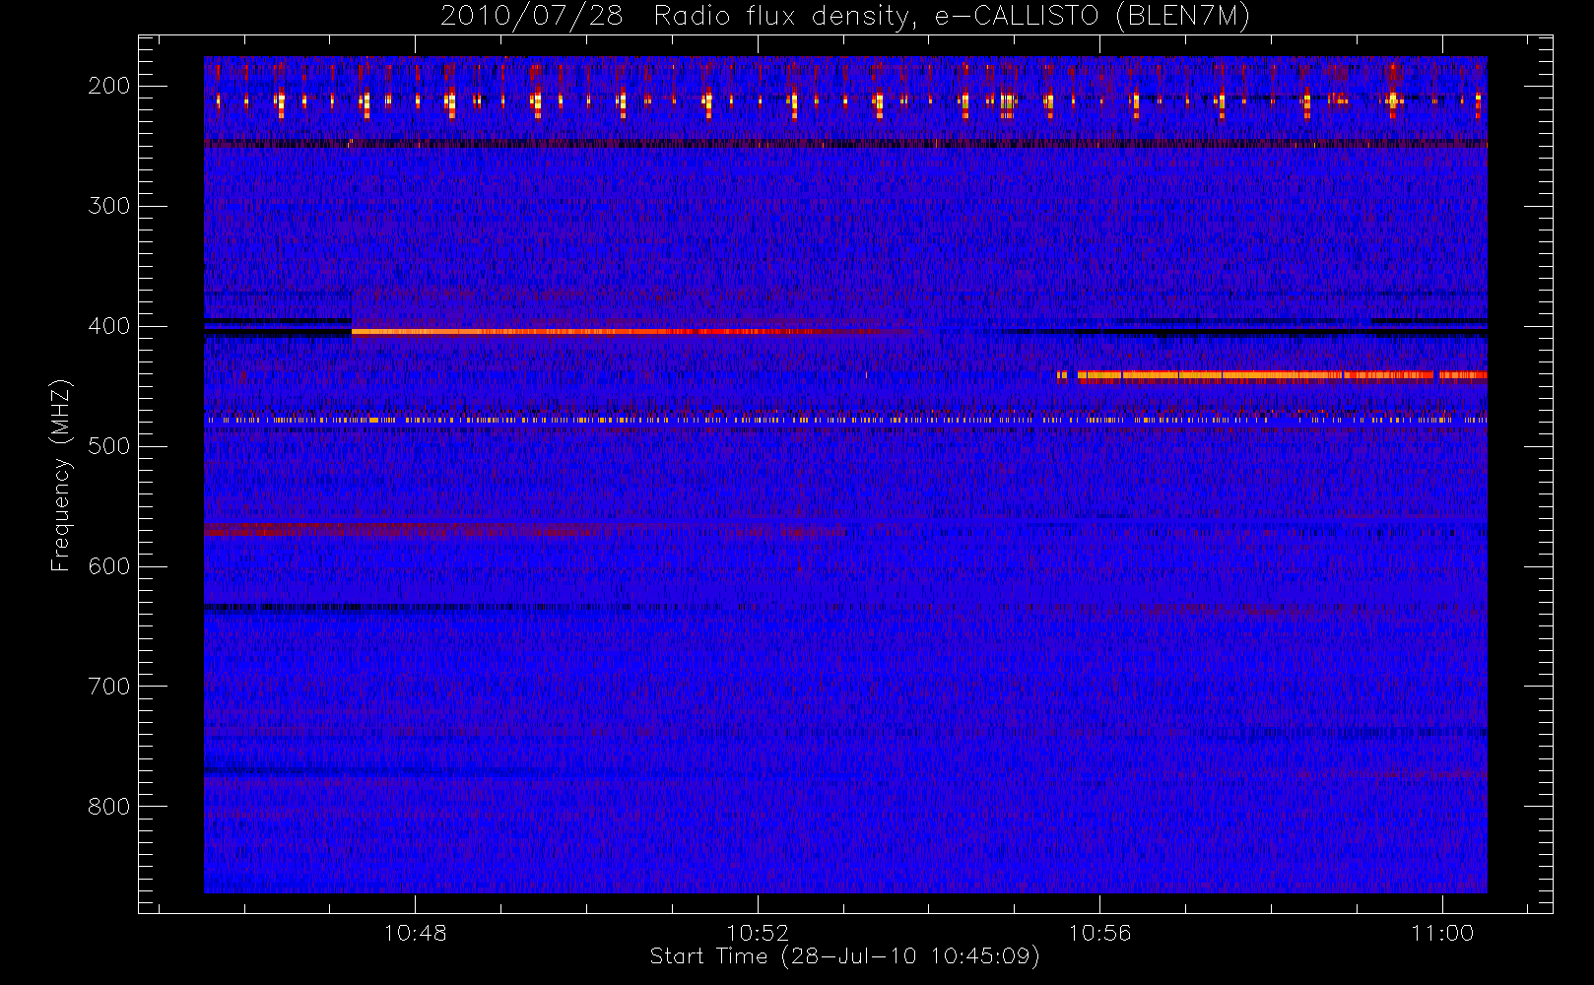This screenshot has width=1594, height=985.
Task: Click the 11:00 time tick label
Action: coord(1442,933)
